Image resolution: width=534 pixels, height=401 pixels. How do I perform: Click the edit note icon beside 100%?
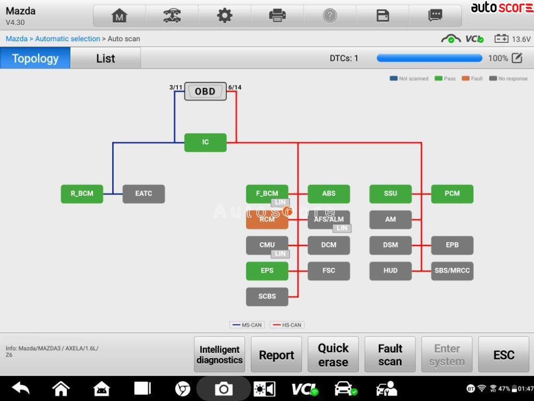(x=517, y=58)
